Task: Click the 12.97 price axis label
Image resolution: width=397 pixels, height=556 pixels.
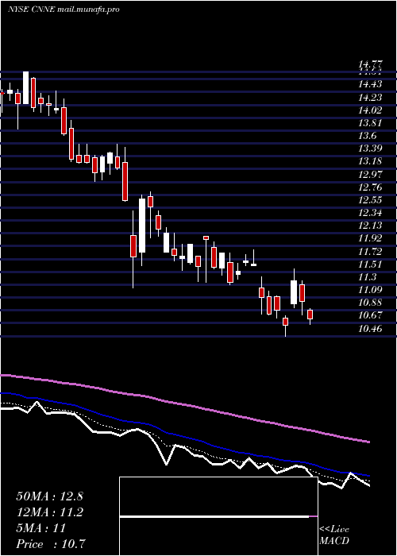Action: click(x=370, y=174)
